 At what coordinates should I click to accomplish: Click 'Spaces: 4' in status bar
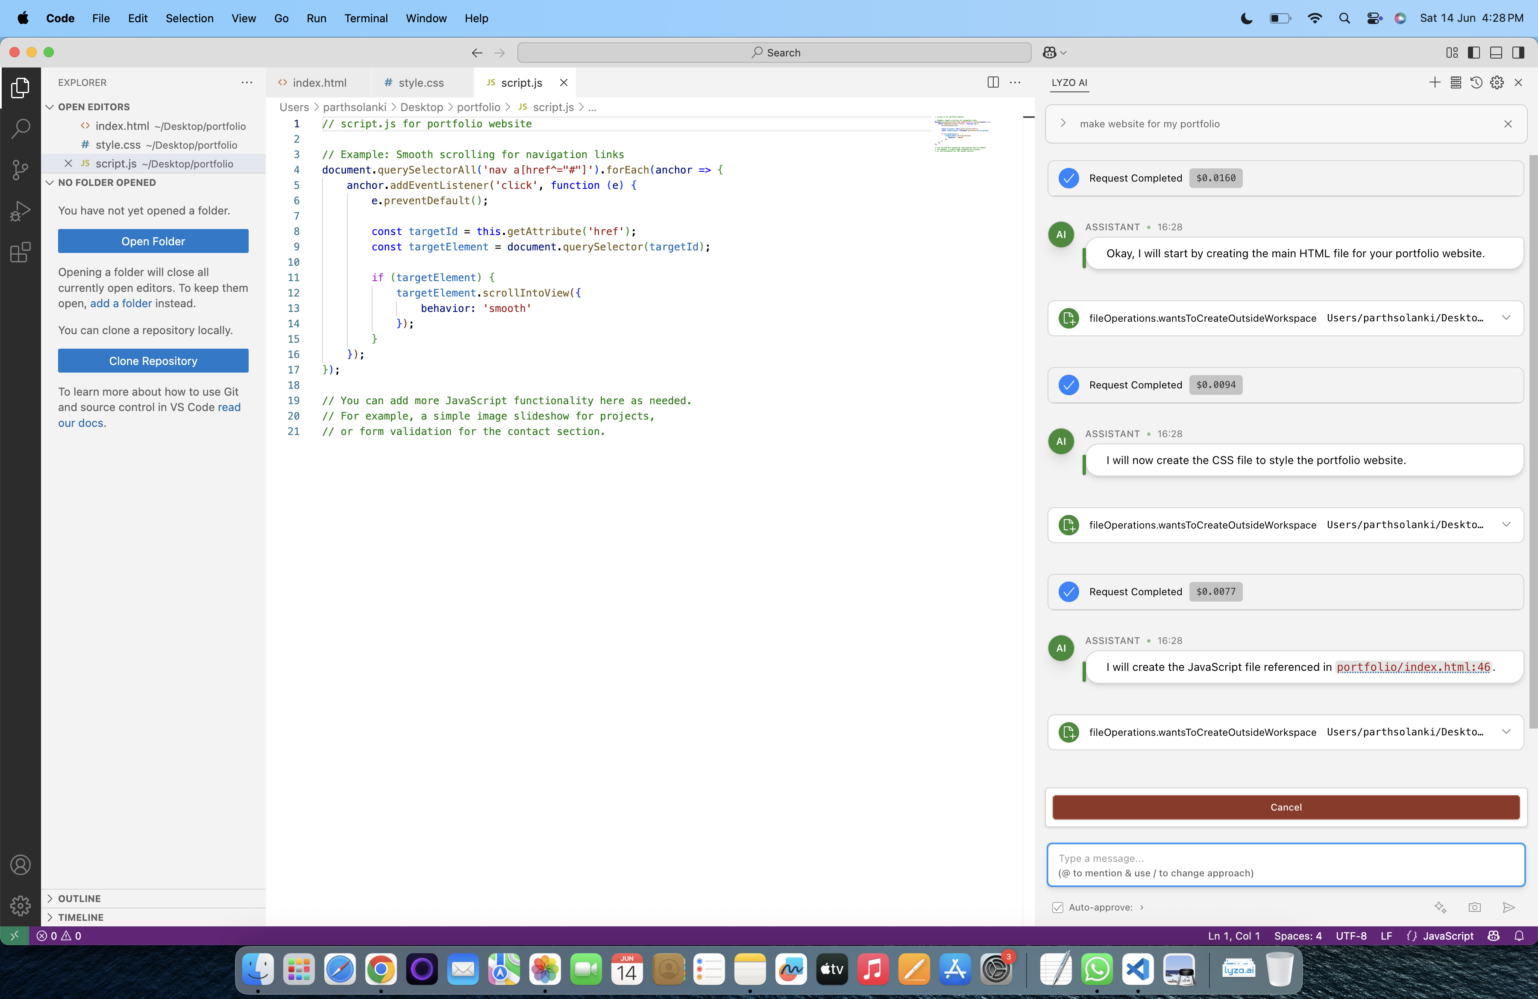click(1297, 936)
